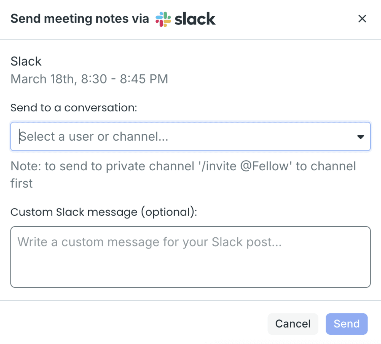Click the '(optional):' text in label
Viewport: 381px width, 344px height.
point(169,212)
